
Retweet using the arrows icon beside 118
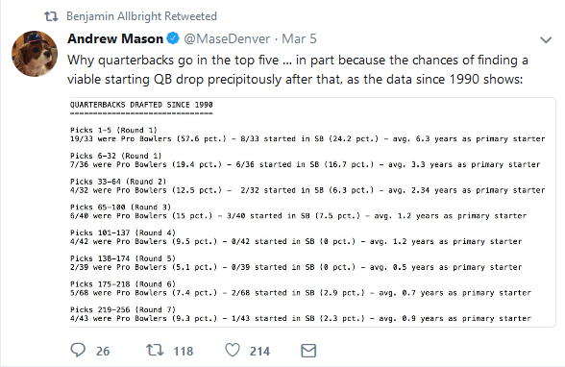(x=155, y=350)
